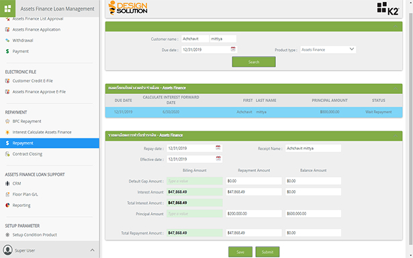Open Assets Finance List Approval menu item
This screenshot has height=258, width=413.
[38, 19]
